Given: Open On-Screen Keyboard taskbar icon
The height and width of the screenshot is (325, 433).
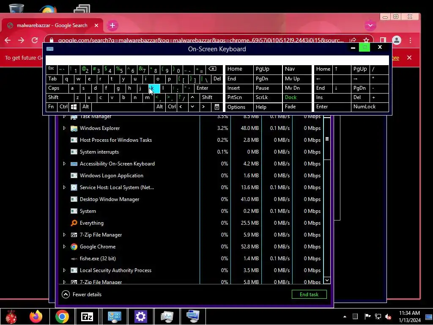Looking at the screenshot, I should [x=193, y=317].
